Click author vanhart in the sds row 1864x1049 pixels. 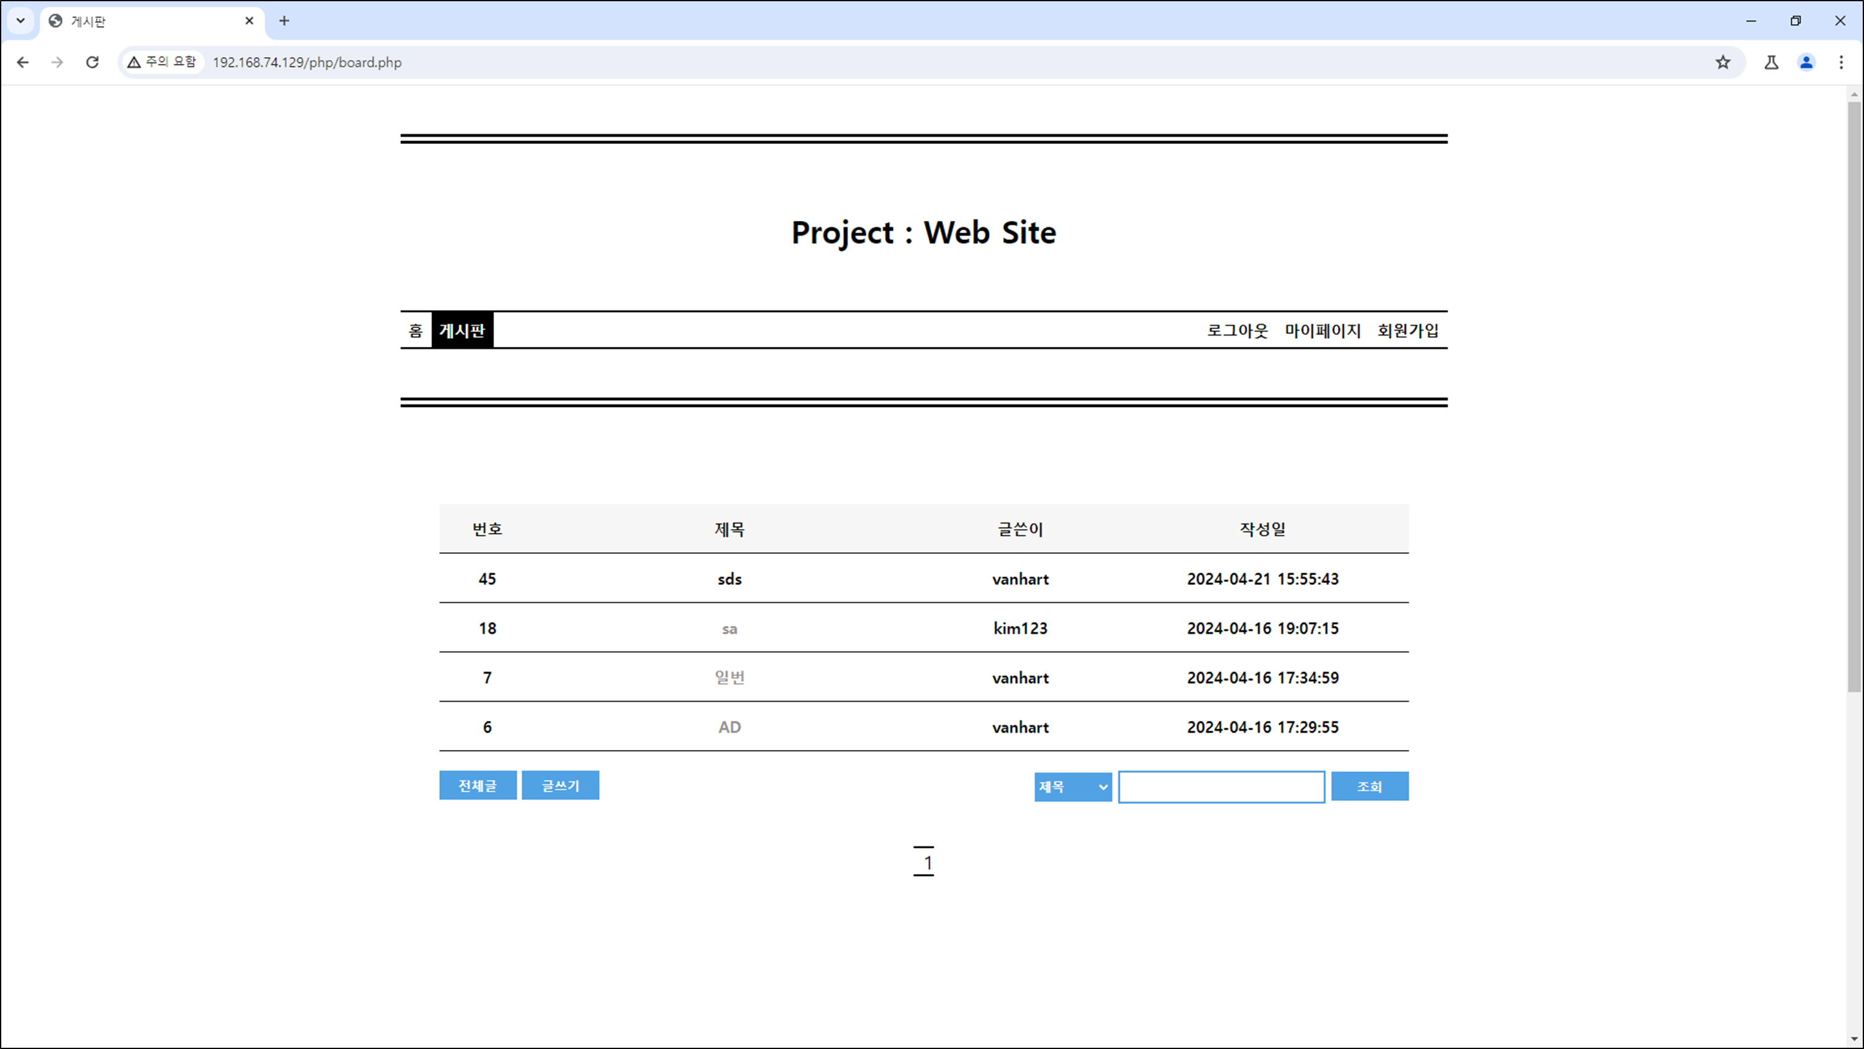pos(1020,579)
